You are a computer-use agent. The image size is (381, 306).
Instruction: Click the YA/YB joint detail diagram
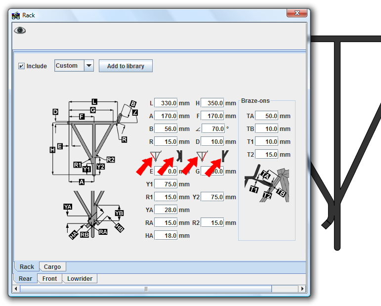coord(93,215)
